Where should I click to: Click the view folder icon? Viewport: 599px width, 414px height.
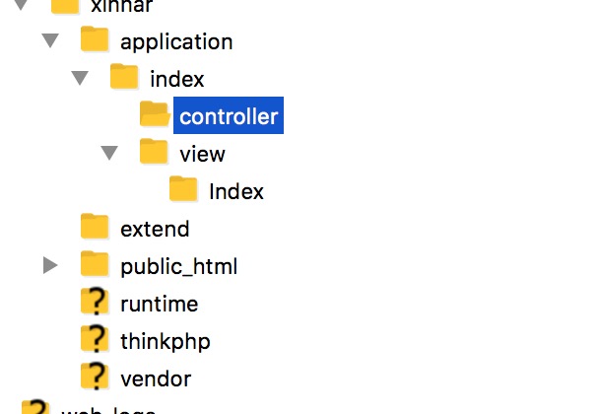pyautogui.click(x=154, y=151)
